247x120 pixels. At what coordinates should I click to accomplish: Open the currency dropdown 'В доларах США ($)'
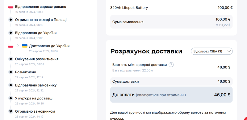tap(211, 51)
